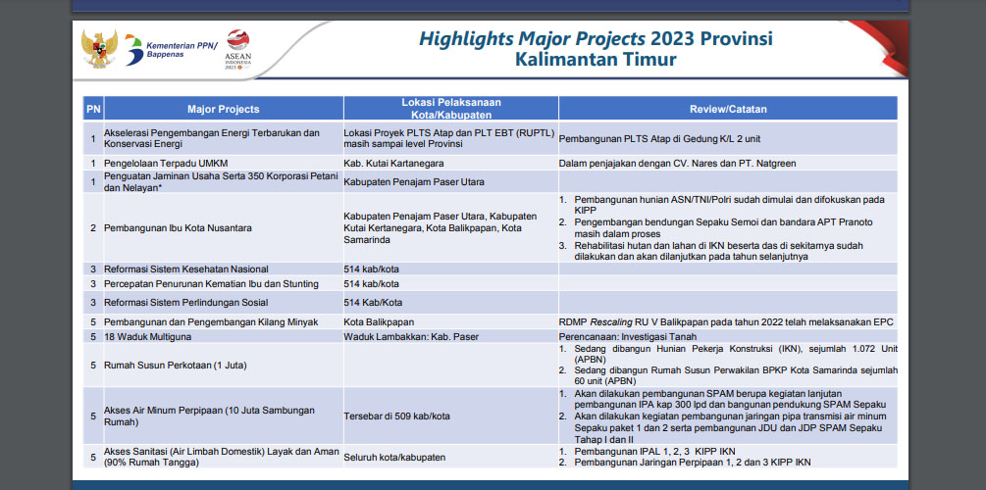
Task: Click the 'Lokasi Pelaksanaan Kota/Kabupaten' column header
Action: pyautogui.click(x=451, y=109)
